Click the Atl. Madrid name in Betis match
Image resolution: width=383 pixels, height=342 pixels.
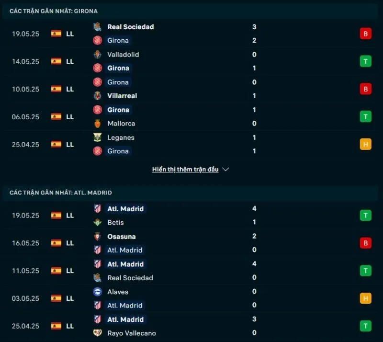(125, 209)
